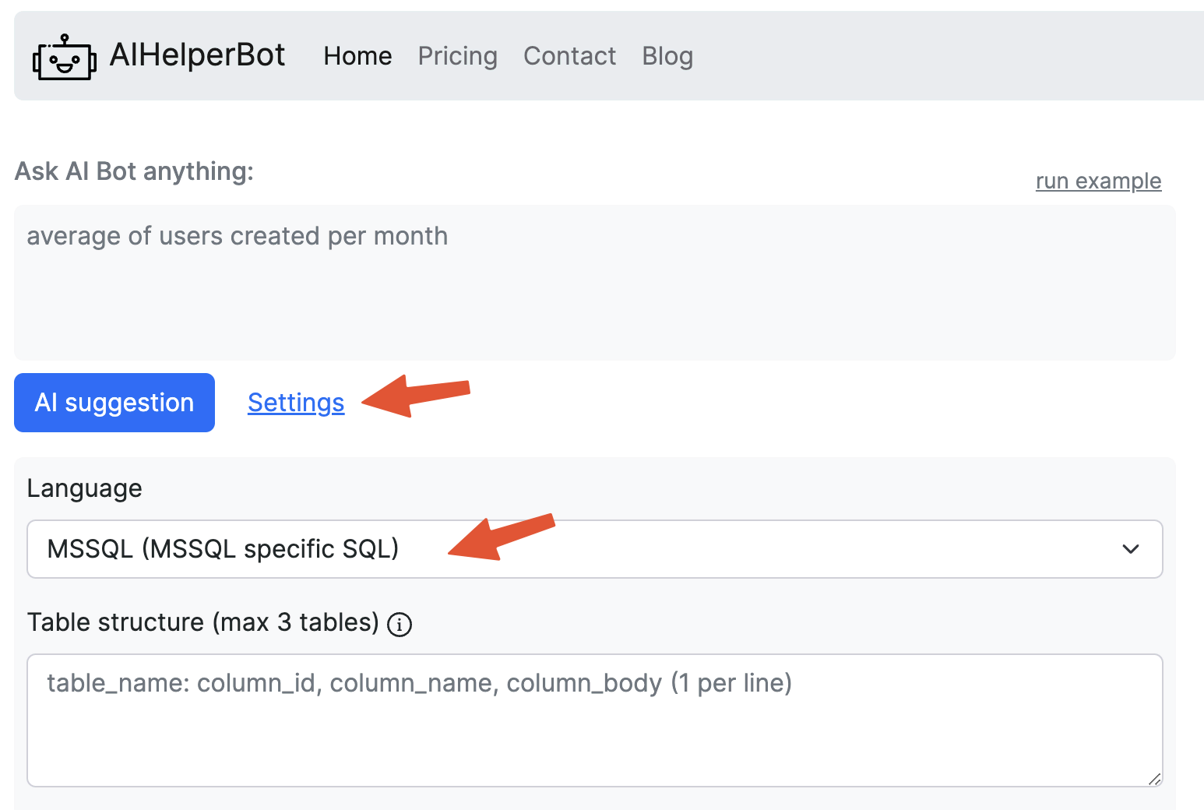The width and height of the screenshot is (1204, 810).
Task: Open the Contact page
Action: [570, 56]
